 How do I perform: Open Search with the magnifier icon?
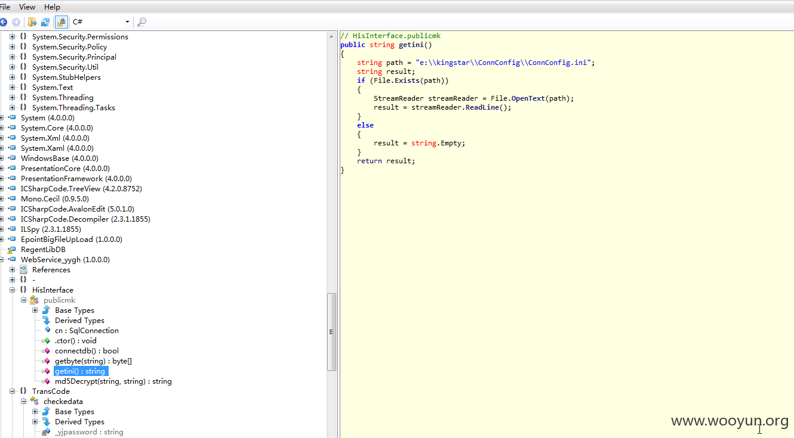(141, 22)
